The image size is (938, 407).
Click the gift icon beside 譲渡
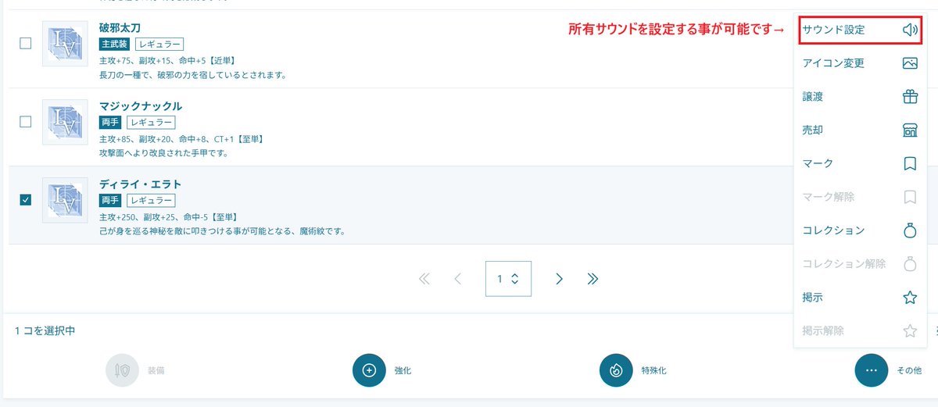click(909, 97)
